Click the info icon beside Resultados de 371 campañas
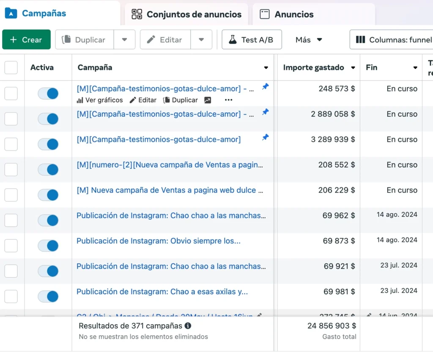Image resolution: width=433 pixels, height=353 pixels. (x=188, y=326)
